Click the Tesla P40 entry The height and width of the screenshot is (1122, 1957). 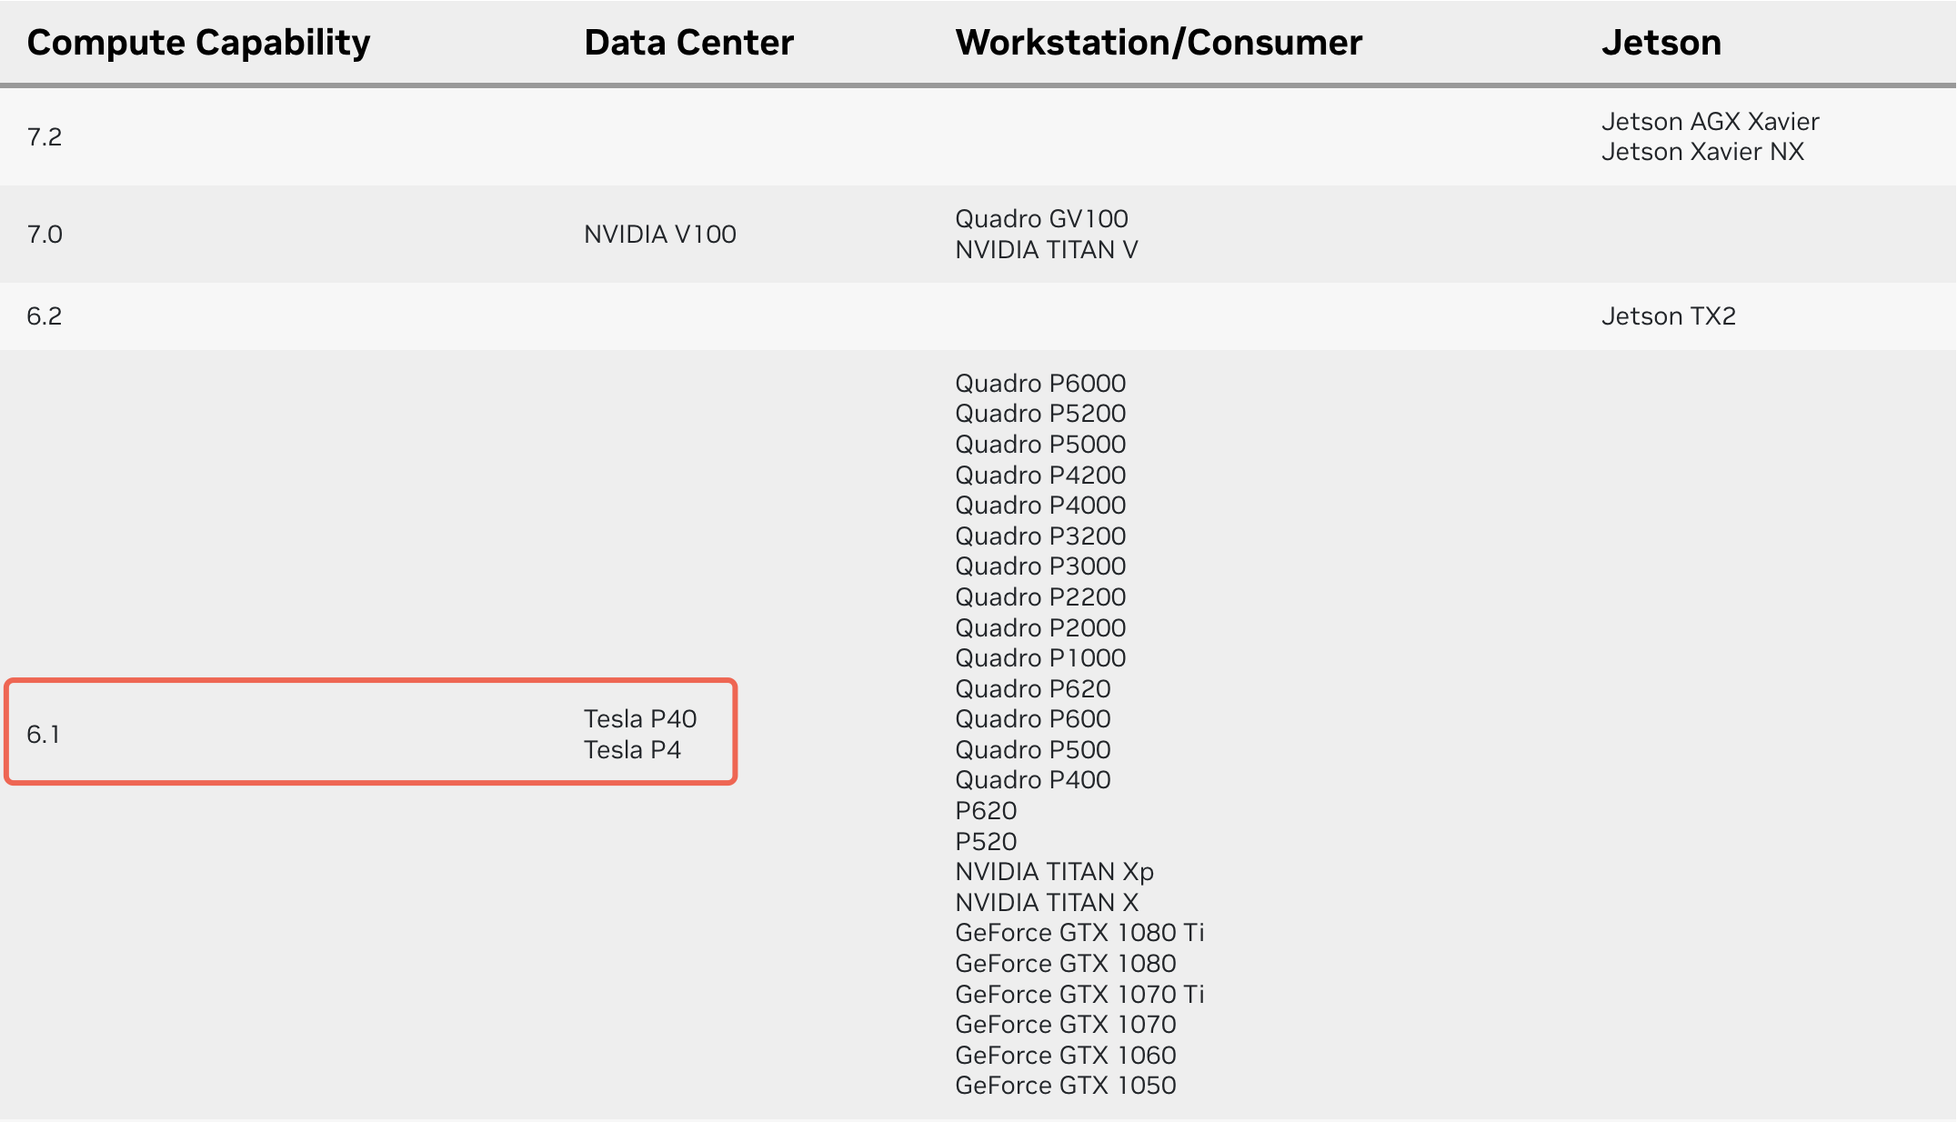[639, 718]
